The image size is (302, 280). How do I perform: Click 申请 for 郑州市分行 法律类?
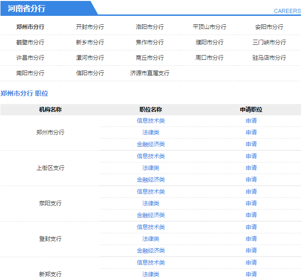click(x=251, y=133)
